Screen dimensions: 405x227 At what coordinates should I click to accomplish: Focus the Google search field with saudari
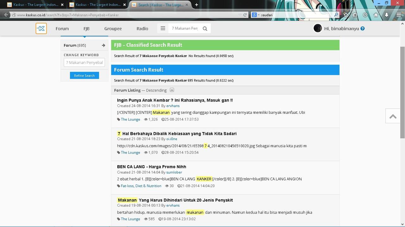click(x=296, y=15)
